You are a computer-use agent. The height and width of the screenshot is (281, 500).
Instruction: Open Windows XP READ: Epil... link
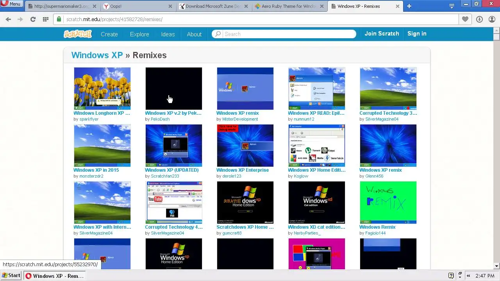click(316, 113)
